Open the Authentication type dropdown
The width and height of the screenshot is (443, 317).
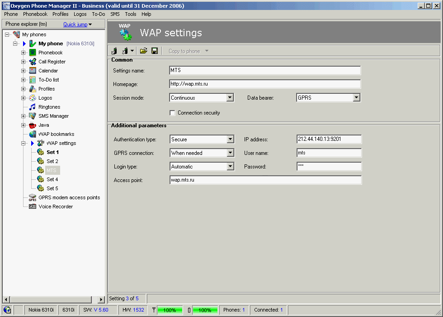(230, 139)
